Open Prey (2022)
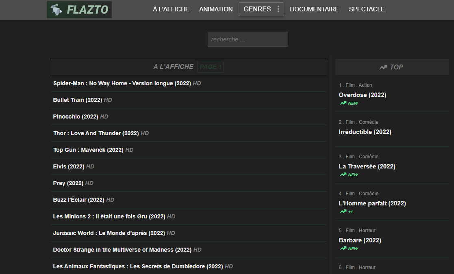454x274 pixels. pos(68,183)
